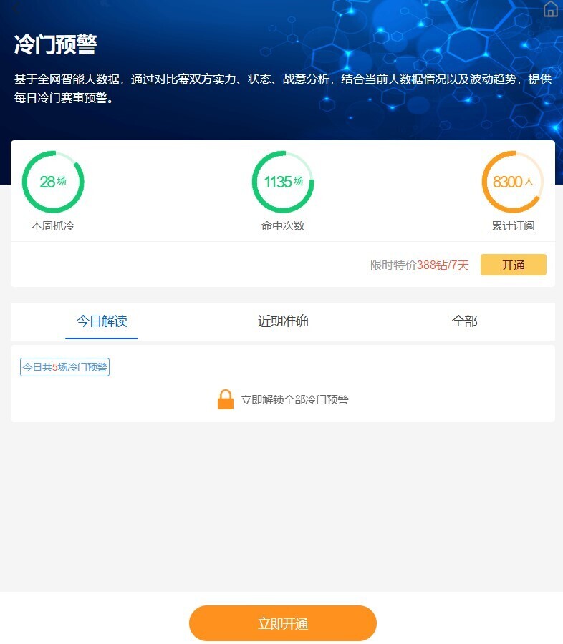Switch to the 今日解读 tab
563x644 pixels.
(102, 321)
